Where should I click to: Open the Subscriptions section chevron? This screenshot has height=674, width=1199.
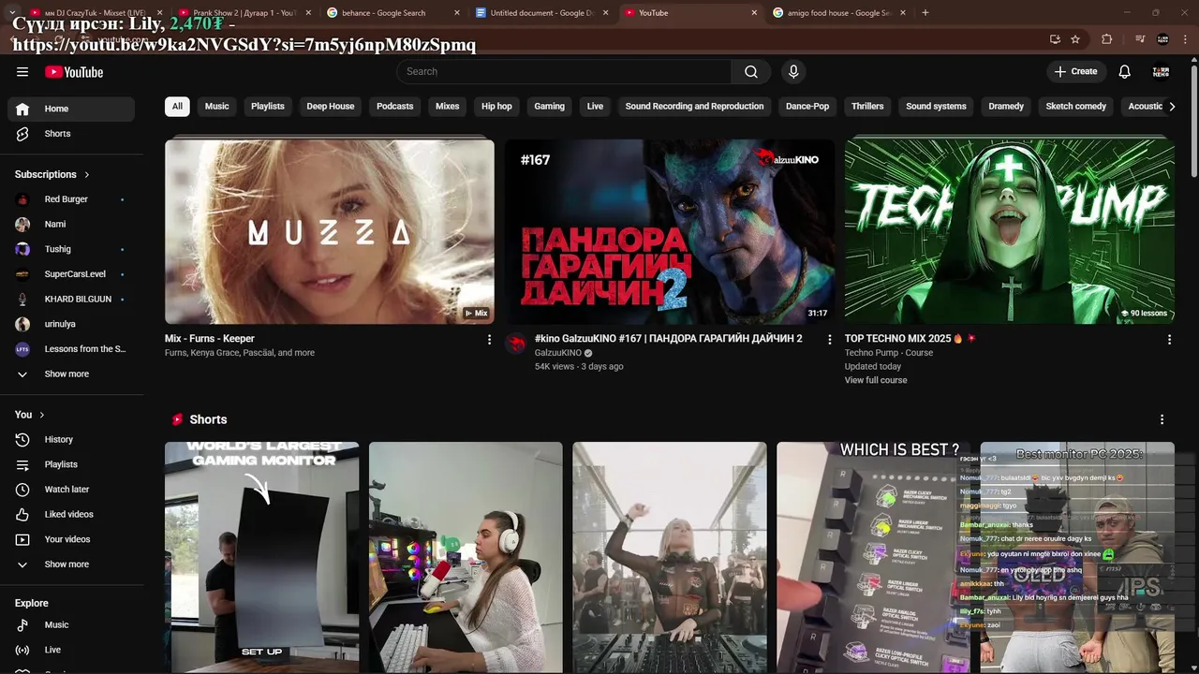(87, 175)
